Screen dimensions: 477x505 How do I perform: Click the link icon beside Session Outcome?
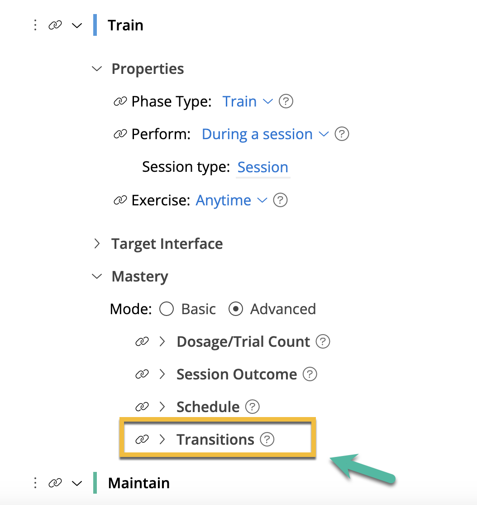click(x=143, y=374)
